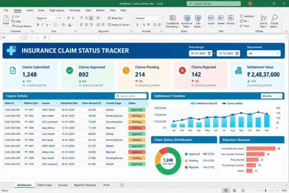Click the user account avatar
The image size is (289, 193).
pyautogui.click(x=250, y=3)
